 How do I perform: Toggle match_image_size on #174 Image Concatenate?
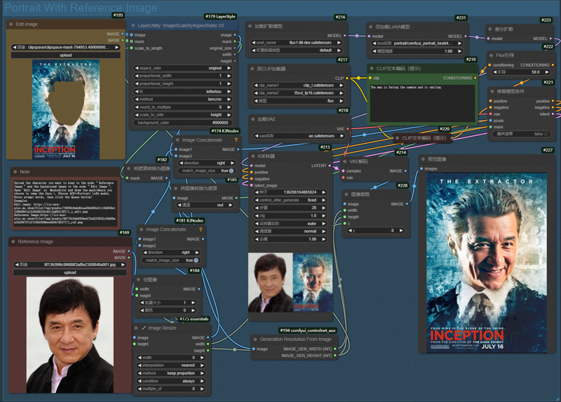pos(231,170)
